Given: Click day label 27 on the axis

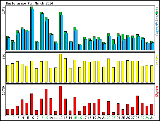Looking at the screenshot, I should pos(133,118).
